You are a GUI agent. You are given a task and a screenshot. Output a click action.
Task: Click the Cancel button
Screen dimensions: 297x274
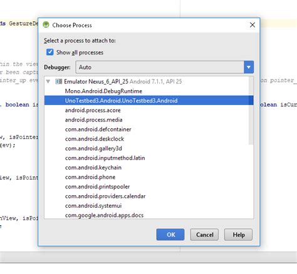[x=204, y=235]
